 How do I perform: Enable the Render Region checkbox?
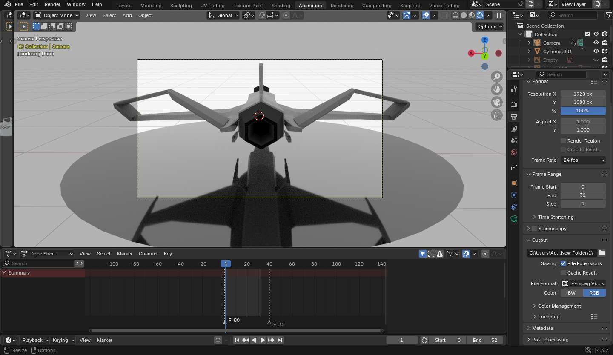(563, 141)
